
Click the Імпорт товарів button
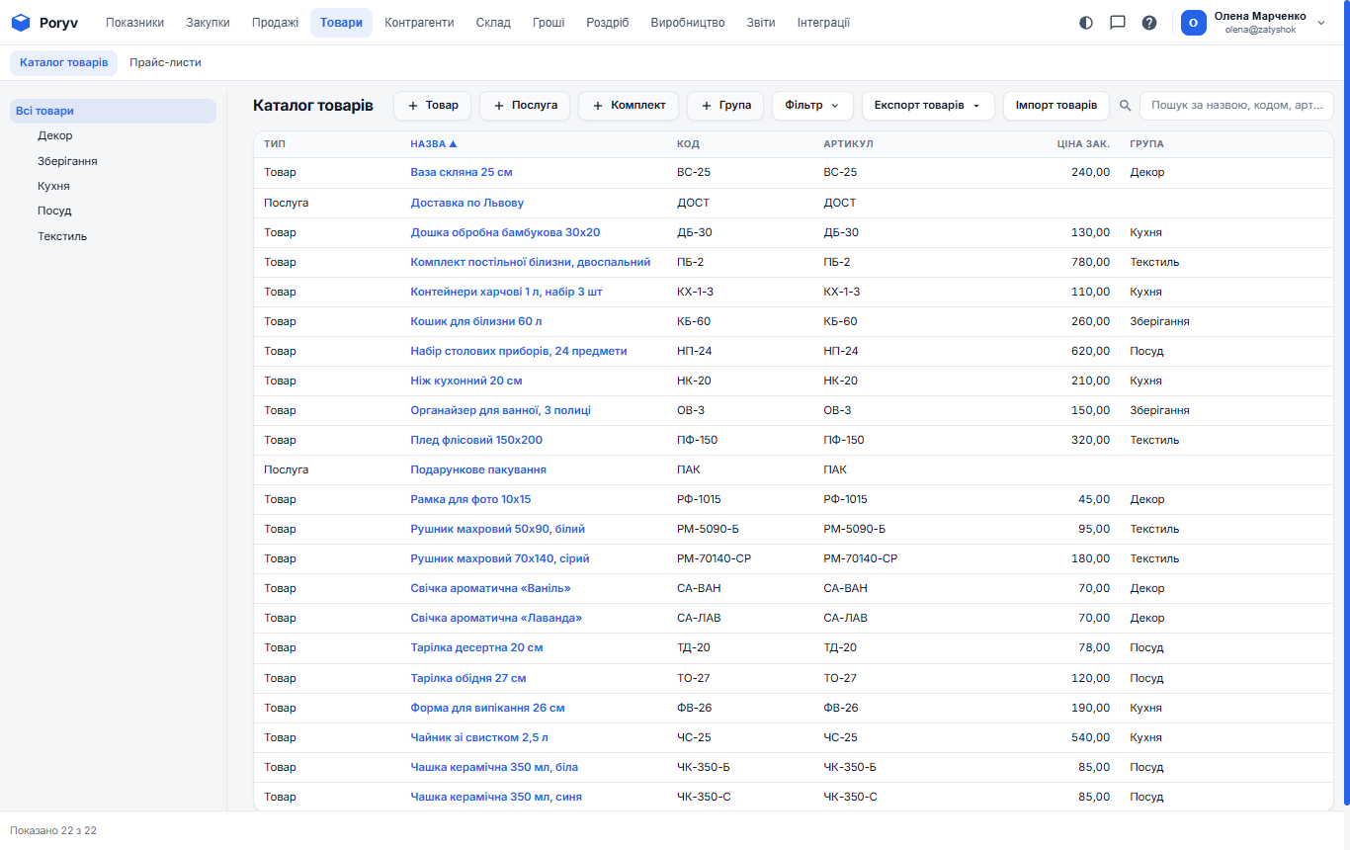coord(1056,106)
